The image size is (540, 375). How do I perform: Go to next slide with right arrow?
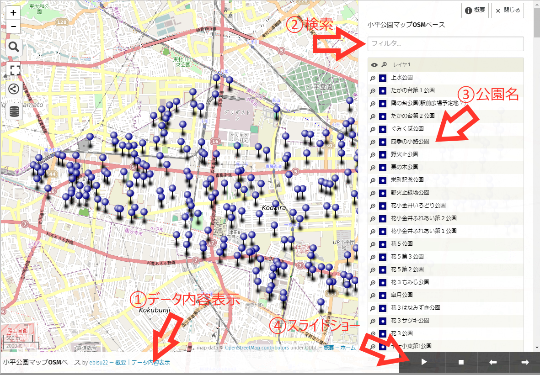(525, 362)
